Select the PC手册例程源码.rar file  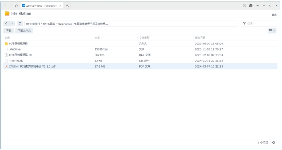coord(140,55)
